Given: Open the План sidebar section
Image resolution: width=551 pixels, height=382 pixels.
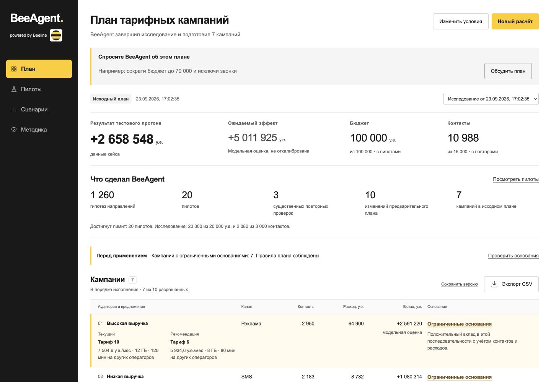Looking at the screenshot, I should [39, 69].
